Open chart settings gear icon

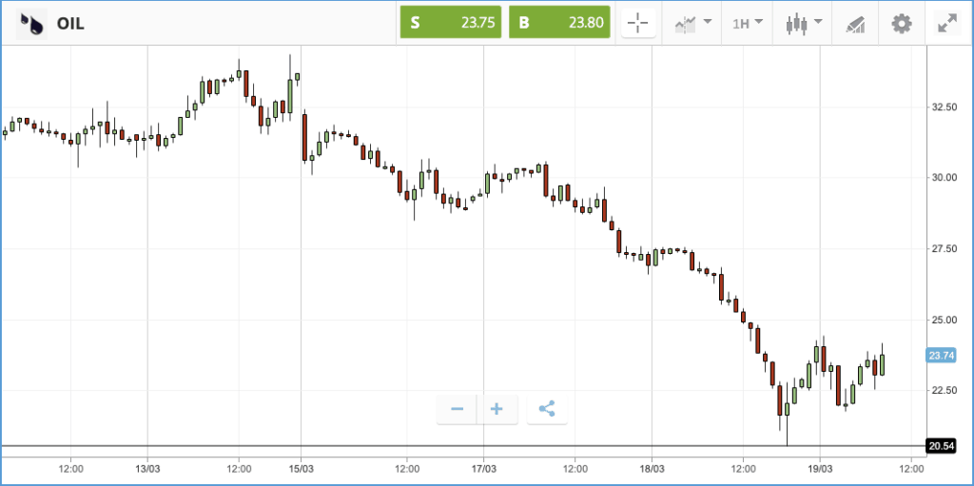[x=902, y=24]
